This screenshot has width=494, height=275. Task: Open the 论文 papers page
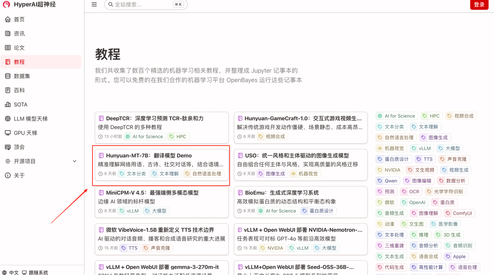click(x=19, y=48)
